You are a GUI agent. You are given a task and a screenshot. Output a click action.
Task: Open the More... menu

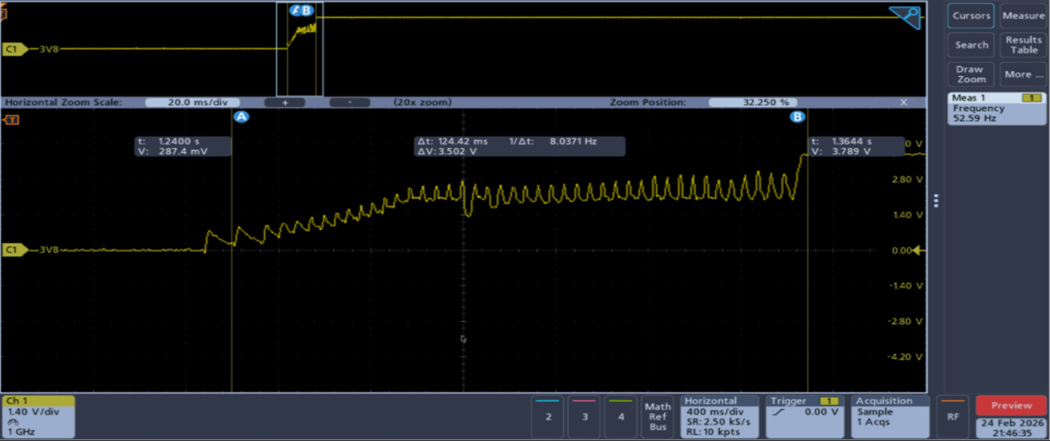pos(1023,75)
